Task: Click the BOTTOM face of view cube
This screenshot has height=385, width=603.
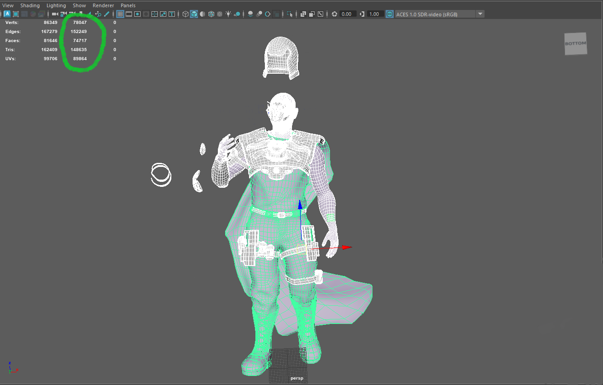Action: click(x=575, y=44)
